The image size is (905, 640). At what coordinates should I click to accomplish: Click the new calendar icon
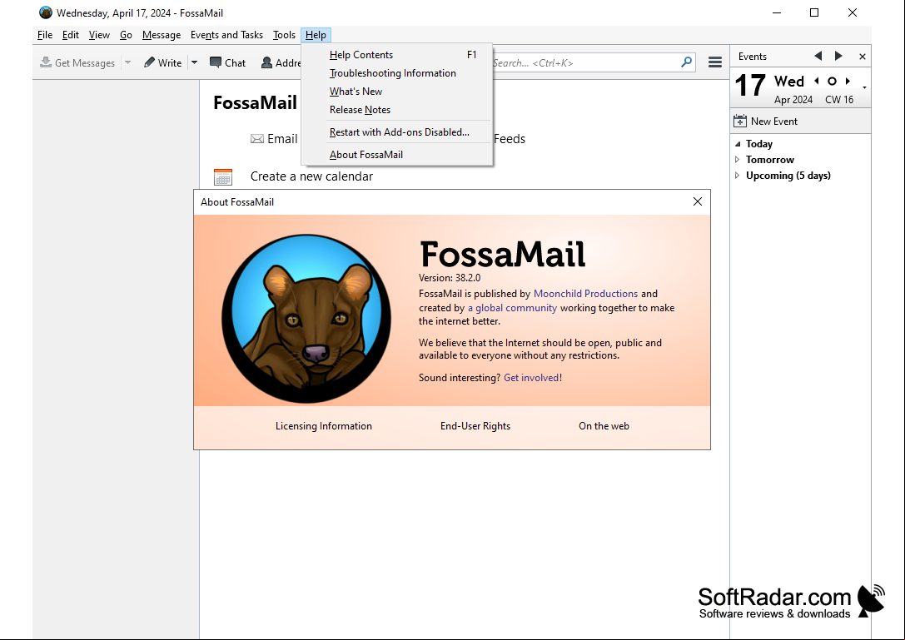[223, 176]
